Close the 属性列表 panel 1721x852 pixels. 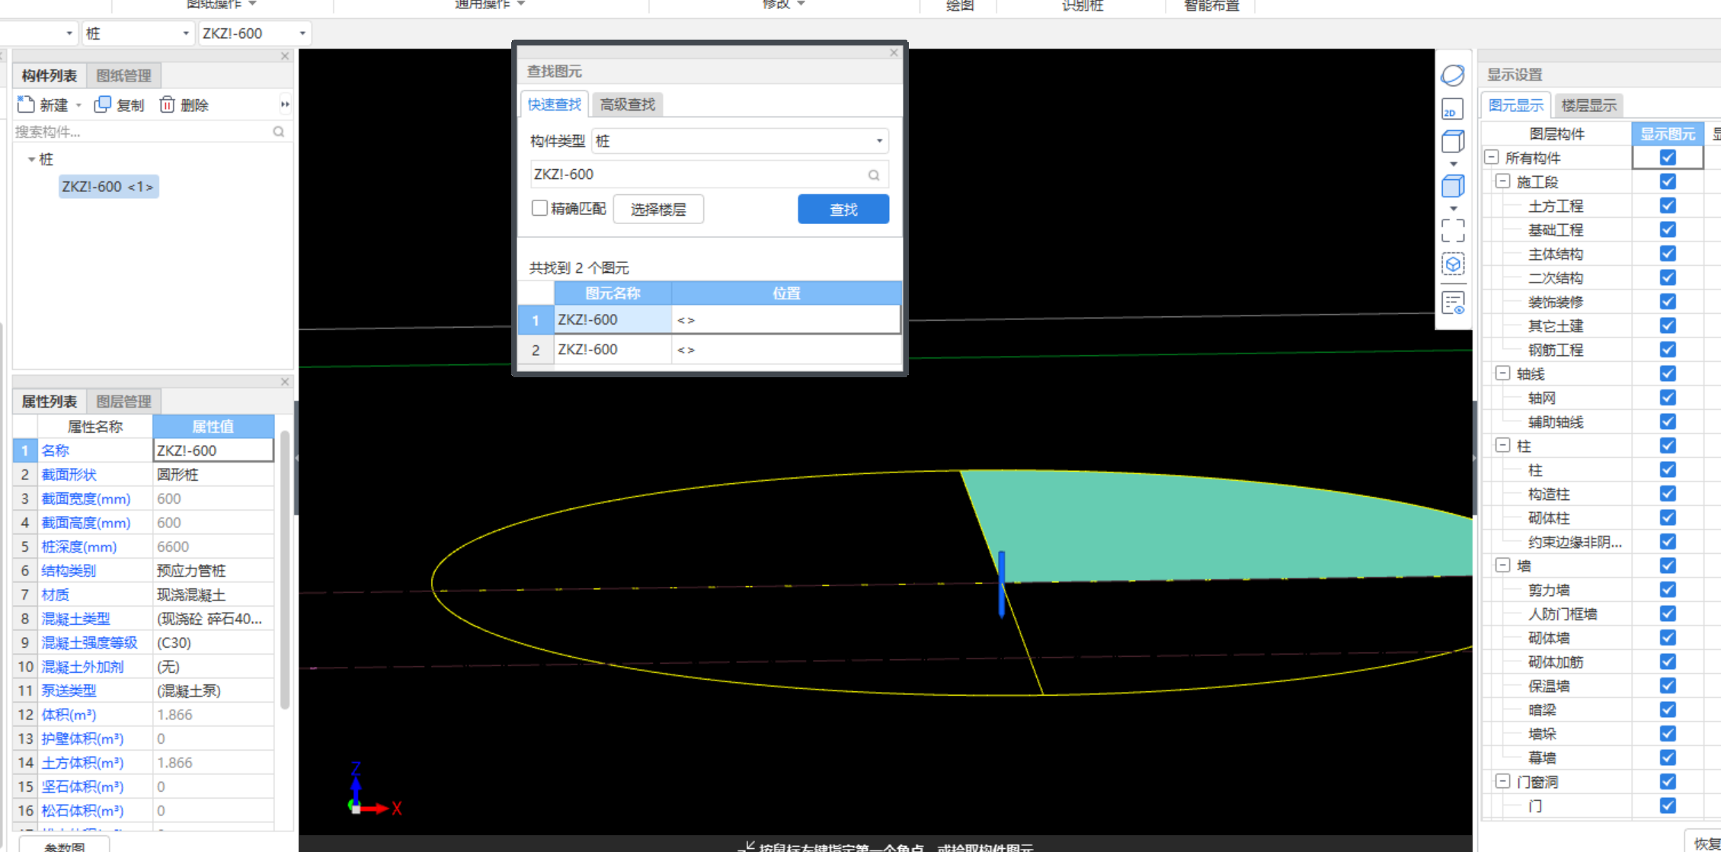click(x=285, y=381)
